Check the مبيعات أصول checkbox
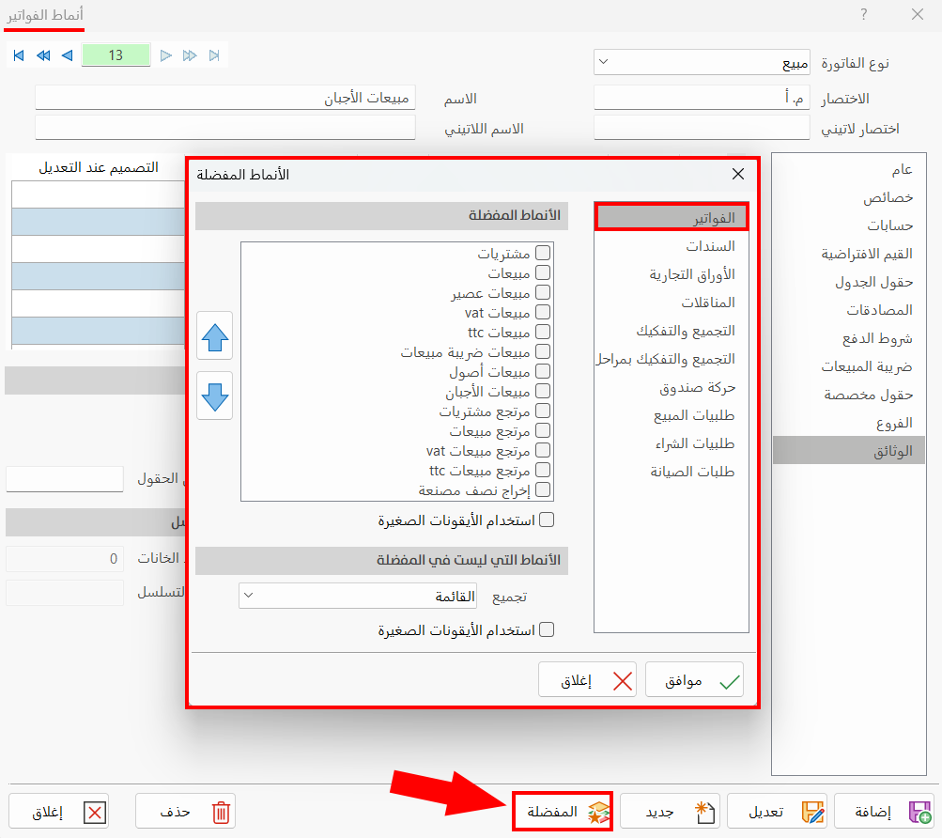Viewport: 942px width, 838px height. tap(543, 371)
